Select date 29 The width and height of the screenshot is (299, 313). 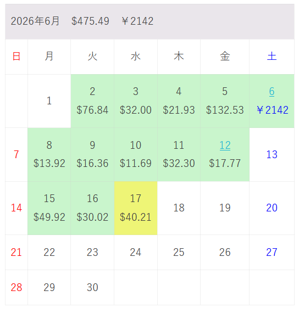pos(49,288)
